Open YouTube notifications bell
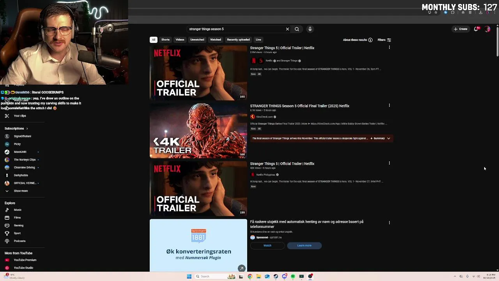Screen dimensions: 499x281 (476, 29)
